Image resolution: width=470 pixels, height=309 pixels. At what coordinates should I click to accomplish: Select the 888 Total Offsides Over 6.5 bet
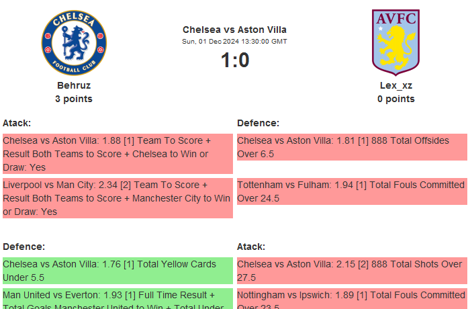(x=352, y=147)
